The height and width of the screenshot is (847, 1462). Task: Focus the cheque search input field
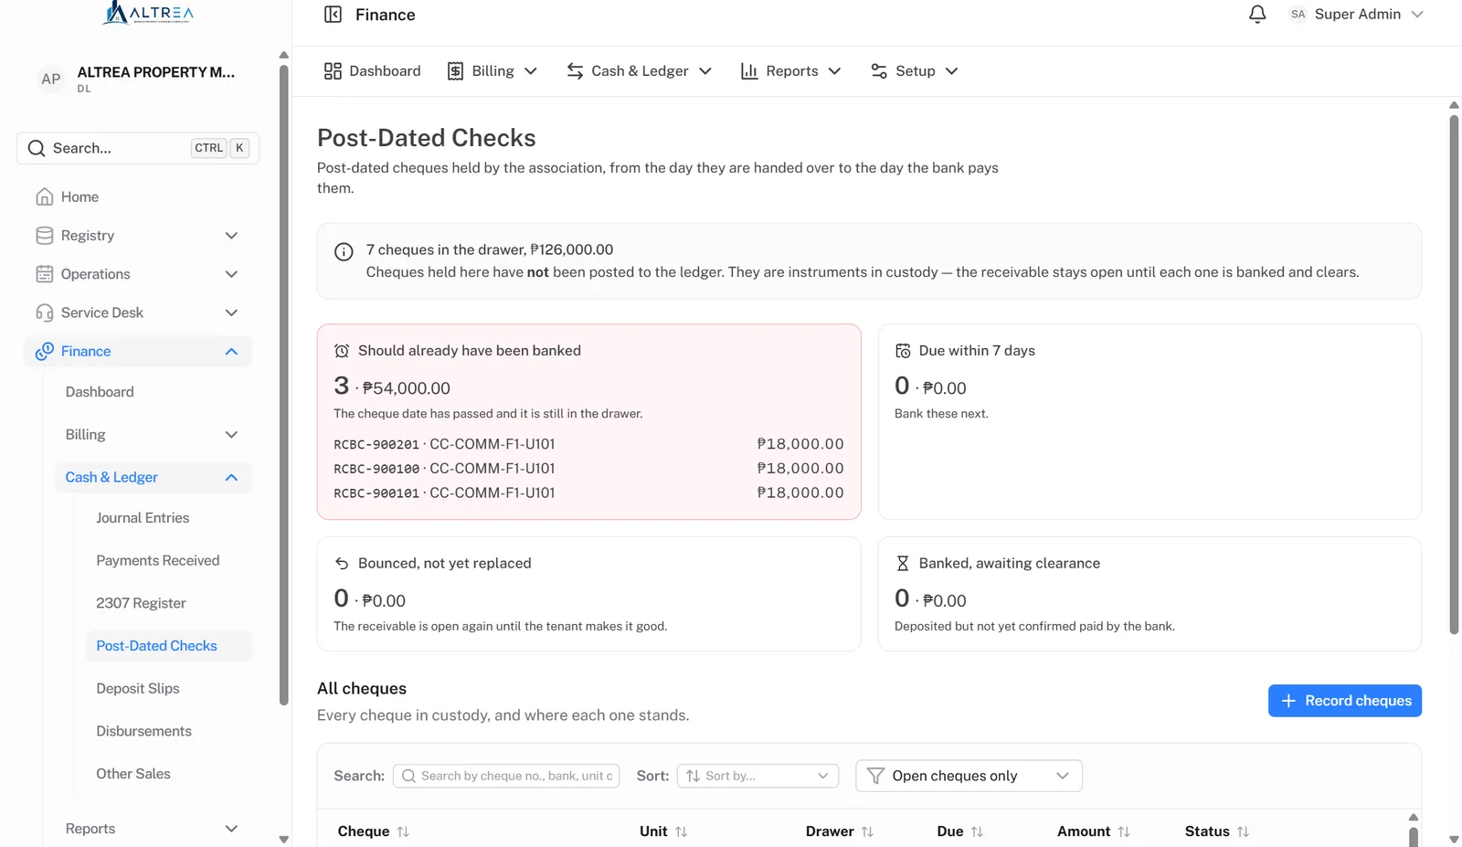[506, 776]
